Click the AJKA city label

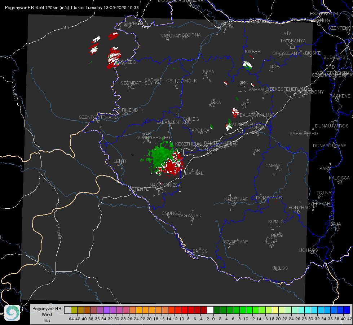216,103
